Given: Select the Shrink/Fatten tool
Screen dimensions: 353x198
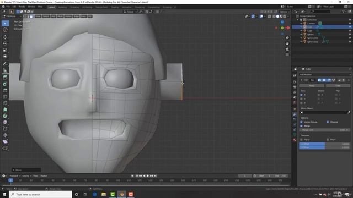Looking at the screenshot, I should coord(5,135).
